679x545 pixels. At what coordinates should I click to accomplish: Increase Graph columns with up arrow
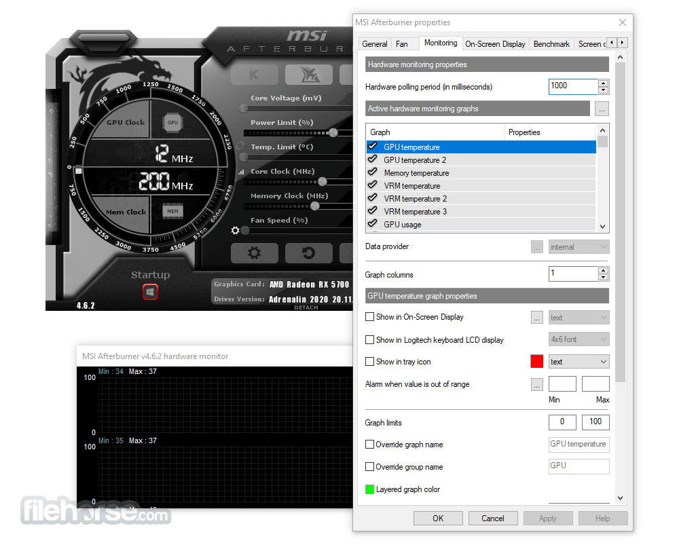603,270
